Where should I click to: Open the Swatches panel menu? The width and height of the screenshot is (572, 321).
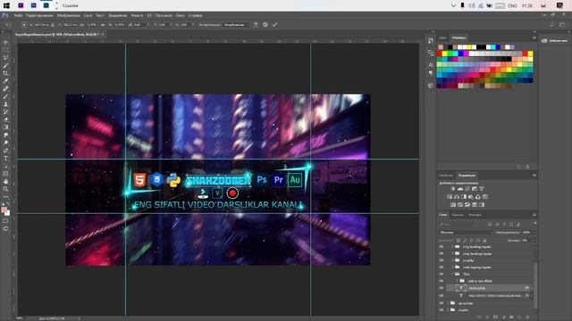coord(534,37)
